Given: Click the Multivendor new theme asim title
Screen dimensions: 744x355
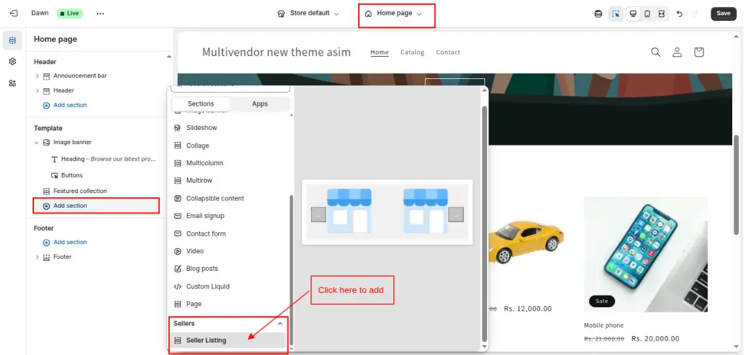Looking at the screenshot, I should (x=277, y=52).
